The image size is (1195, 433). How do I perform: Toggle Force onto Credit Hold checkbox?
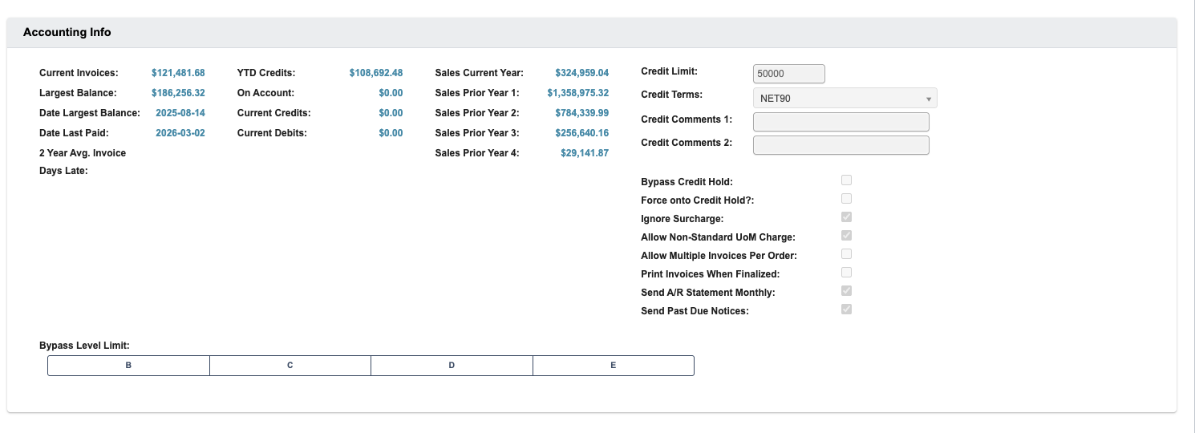[846, 199]
